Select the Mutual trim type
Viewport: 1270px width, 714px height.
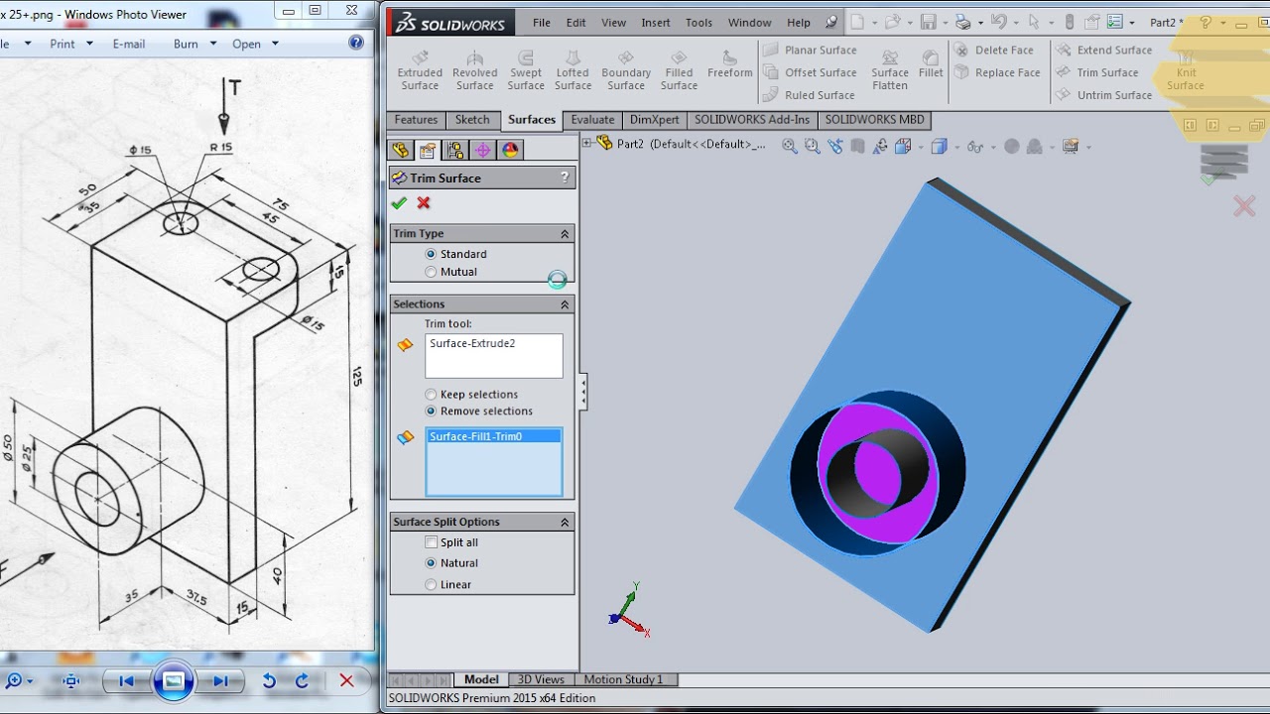coord(450,272)
